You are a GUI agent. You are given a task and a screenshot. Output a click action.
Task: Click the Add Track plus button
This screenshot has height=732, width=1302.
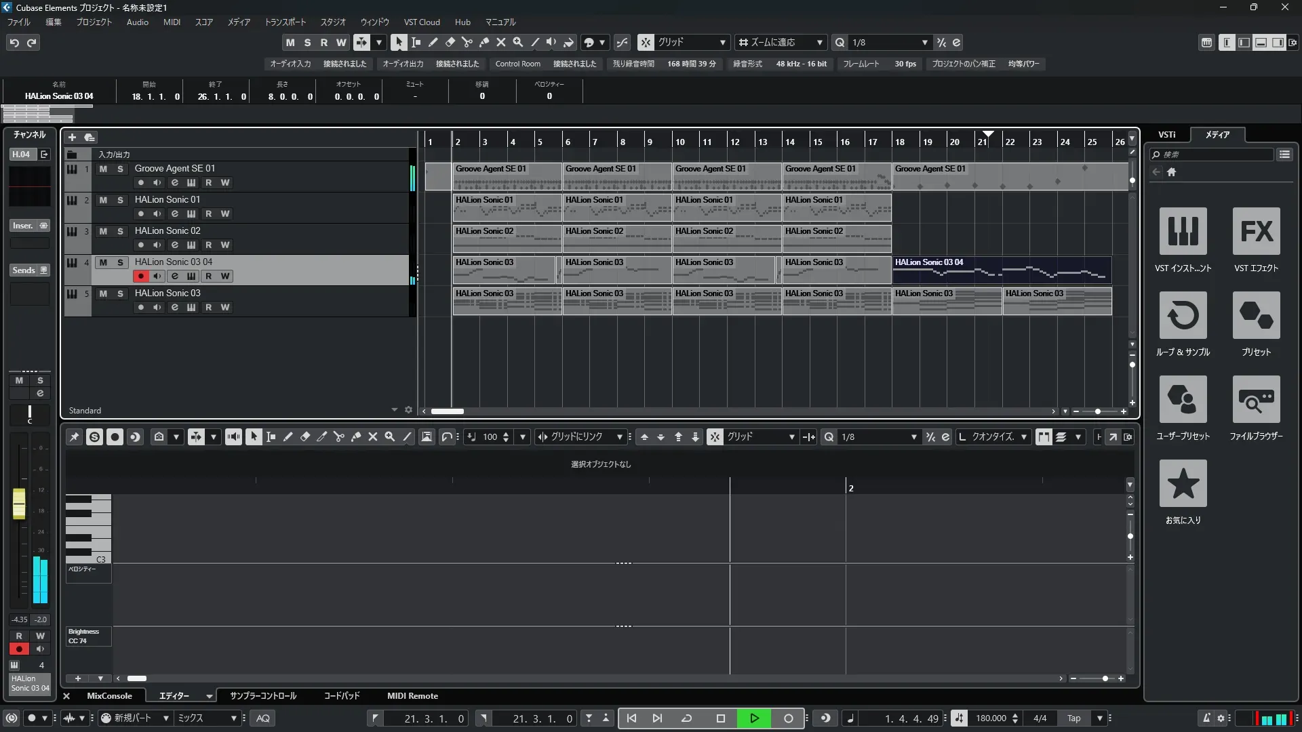pos(72,137)
